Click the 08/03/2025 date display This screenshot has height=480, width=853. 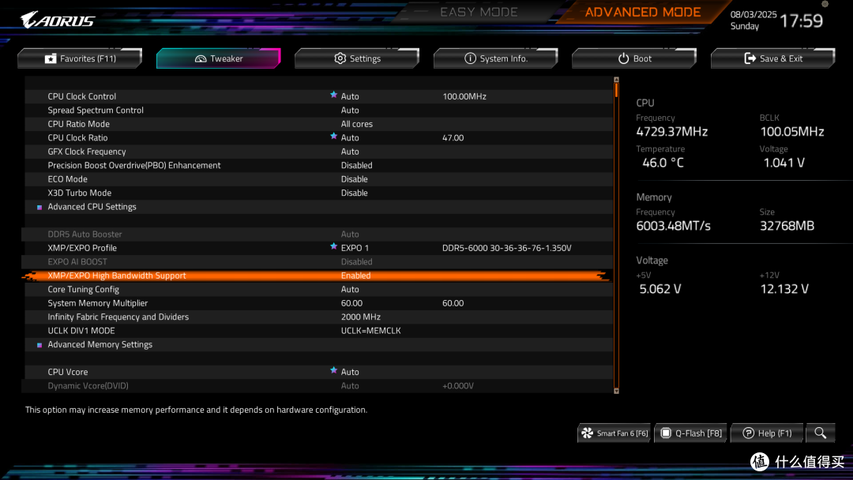(x=753, y=15)
